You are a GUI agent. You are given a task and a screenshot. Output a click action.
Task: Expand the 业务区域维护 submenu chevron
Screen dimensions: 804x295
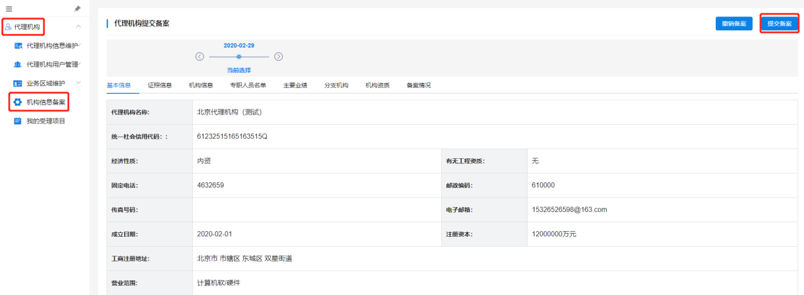tap(79, 83)
